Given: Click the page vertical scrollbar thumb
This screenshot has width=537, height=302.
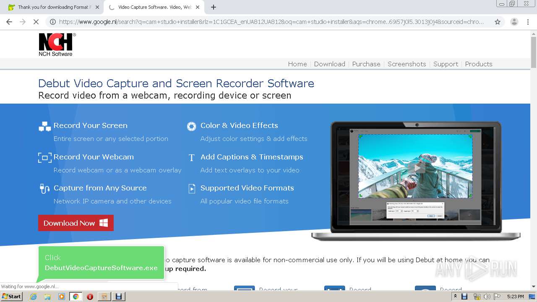Looking at the screenshot, I should click(534, 52).
